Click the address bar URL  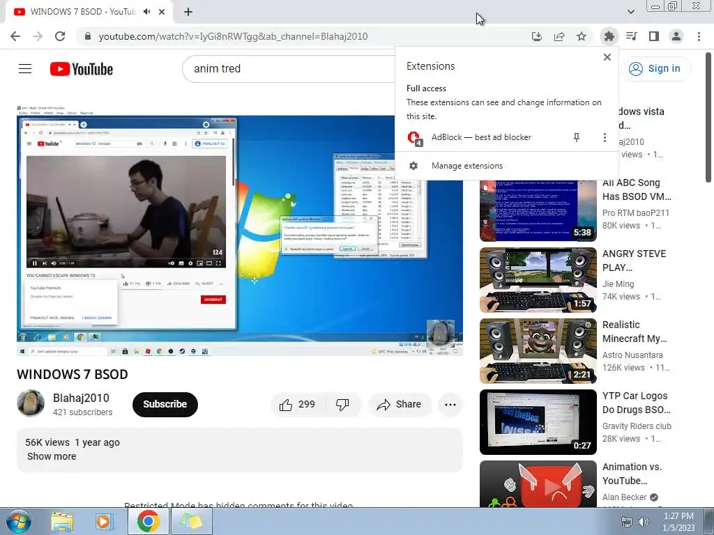tap(233, 36)
